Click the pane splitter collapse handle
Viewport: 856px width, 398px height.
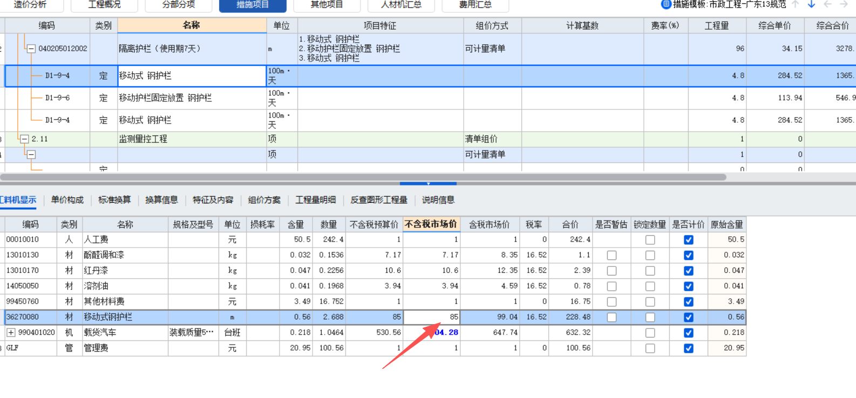click(x=428, y=183)
